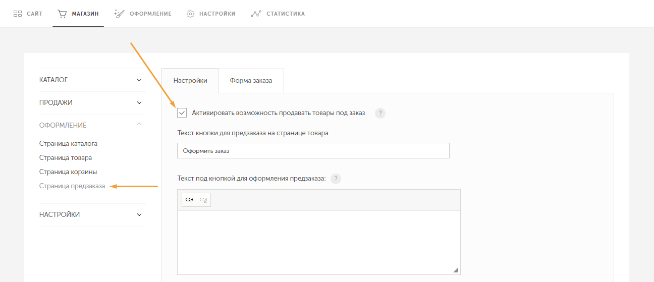
Task: Click inside the preorder text editor area
Action: [x=319, y=243]
